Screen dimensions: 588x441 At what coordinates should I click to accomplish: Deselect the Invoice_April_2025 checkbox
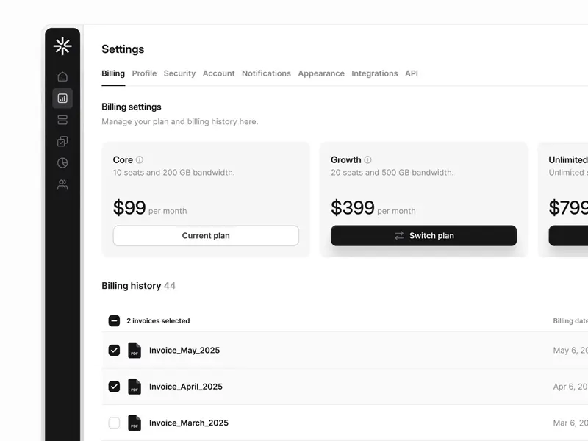pos(114,387)
